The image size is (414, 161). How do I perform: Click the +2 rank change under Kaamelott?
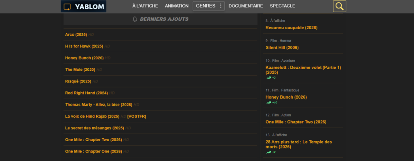(x=274, y=78)
